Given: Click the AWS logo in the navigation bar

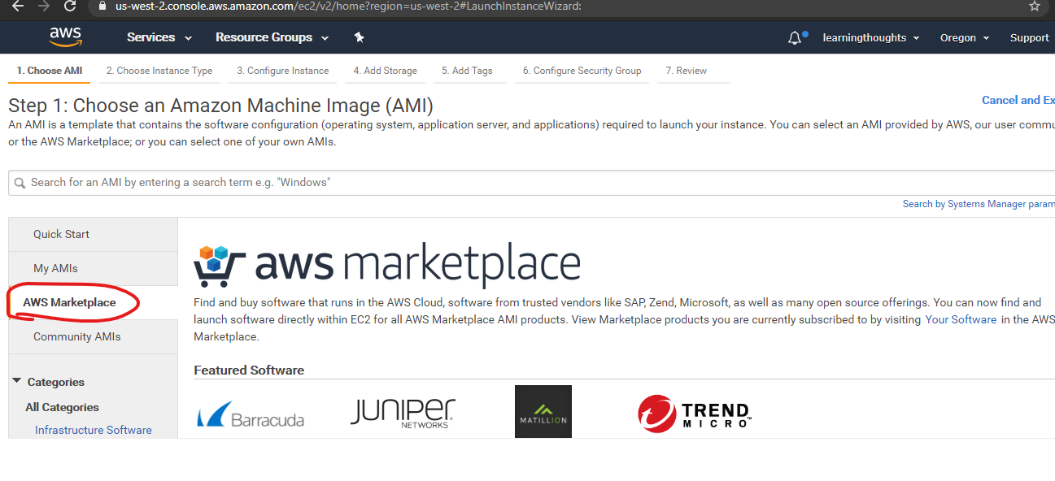Looking at the screenshot, I should pyautogui.click(x=65, y=37).
